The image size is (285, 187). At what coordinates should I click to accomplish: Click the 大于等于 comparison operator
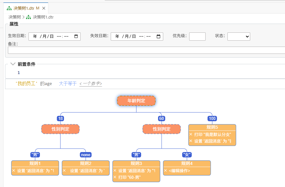coord(68,83)
